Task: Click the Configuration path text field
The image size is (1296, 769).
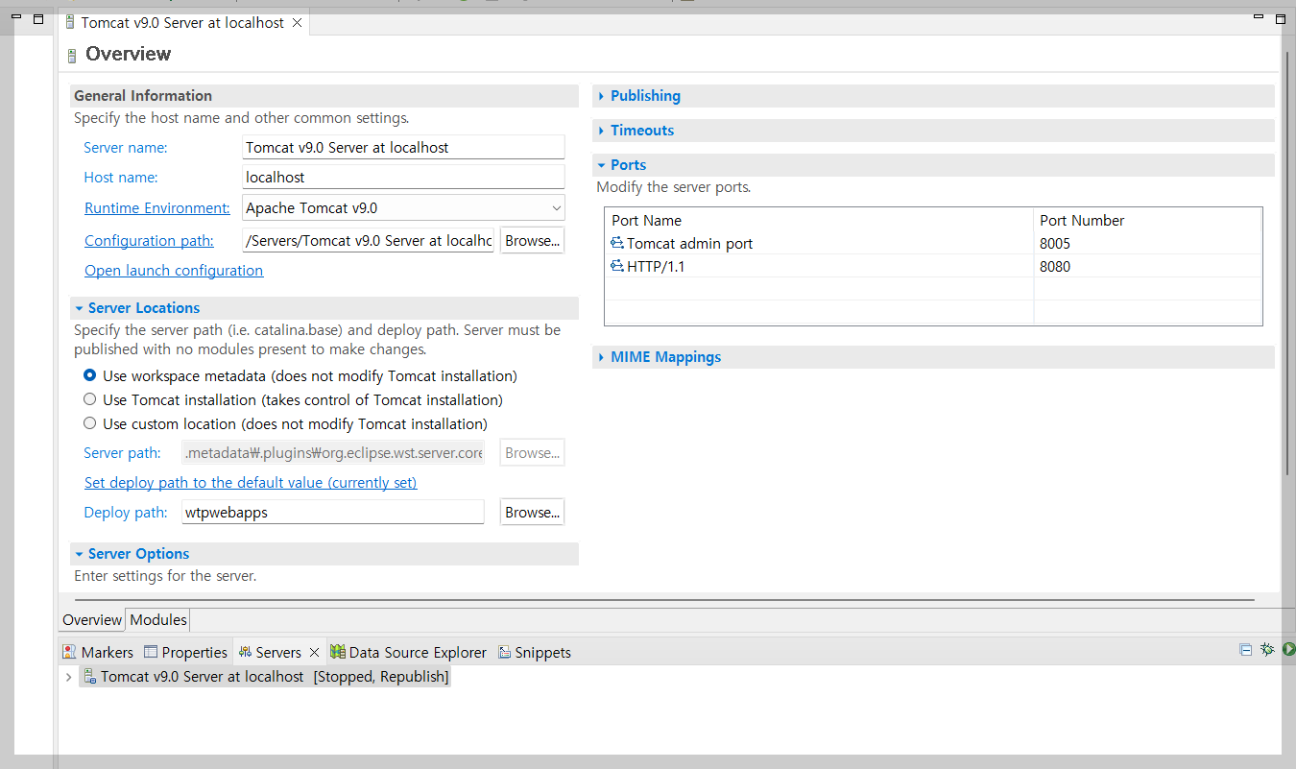Action: (x=369, y=241)
